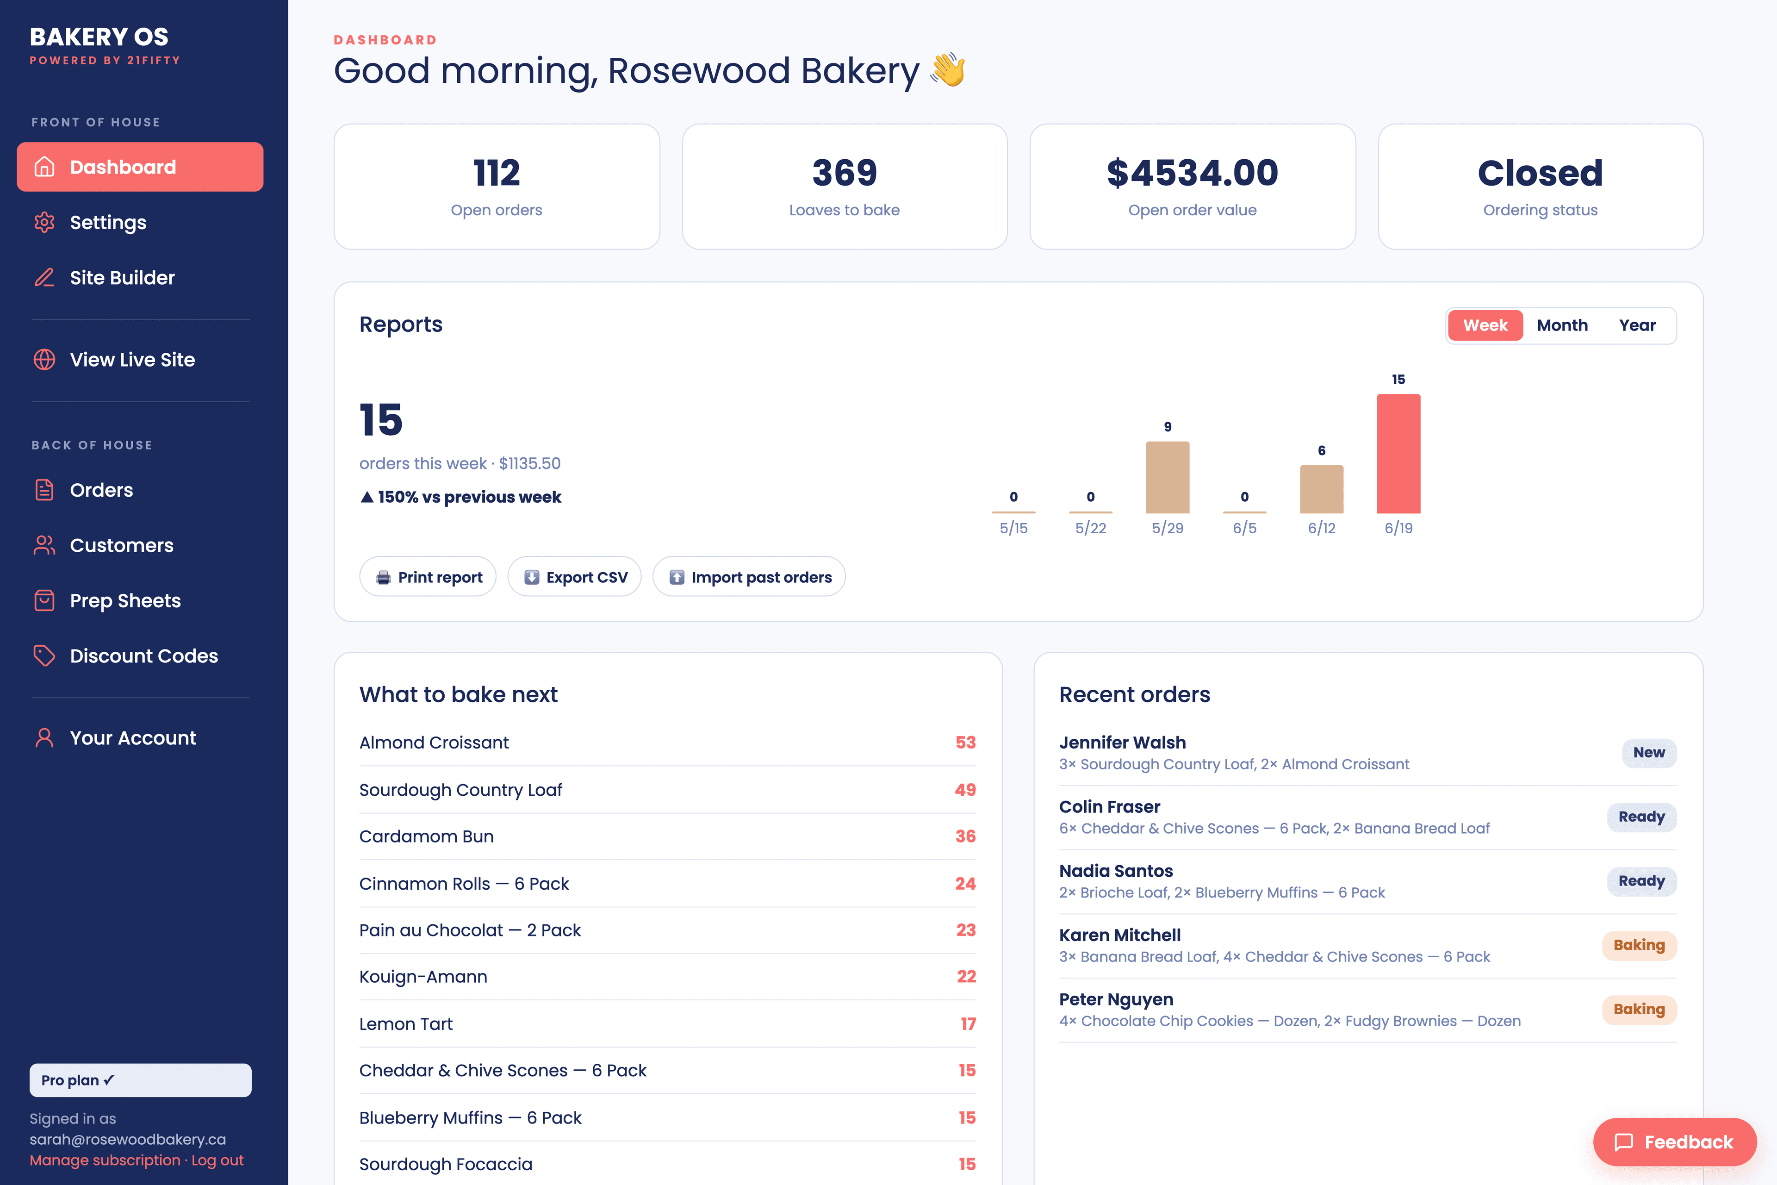Click the Loaves to bake card
The image size is (1777, 1185).
click(845, 187)
